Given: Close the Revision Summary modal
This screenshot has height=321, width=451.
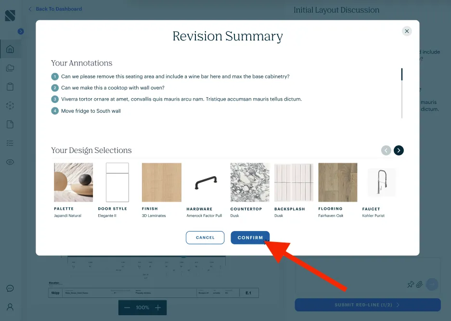Looking at the screenshot, I should pos(407,31).
